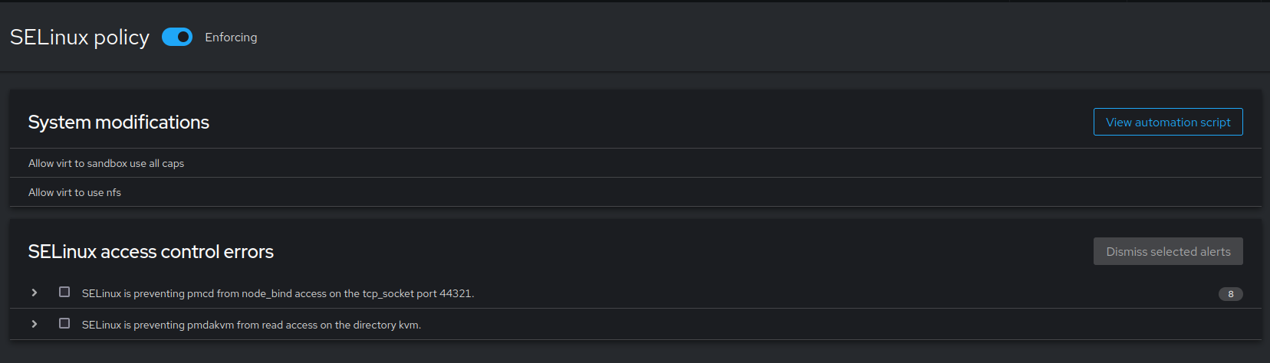Viewport: 1270px width, 363px height.
Task: Click the 'Allow virt to sandbox use all caps' row
Action: click(x=107, y=163)
